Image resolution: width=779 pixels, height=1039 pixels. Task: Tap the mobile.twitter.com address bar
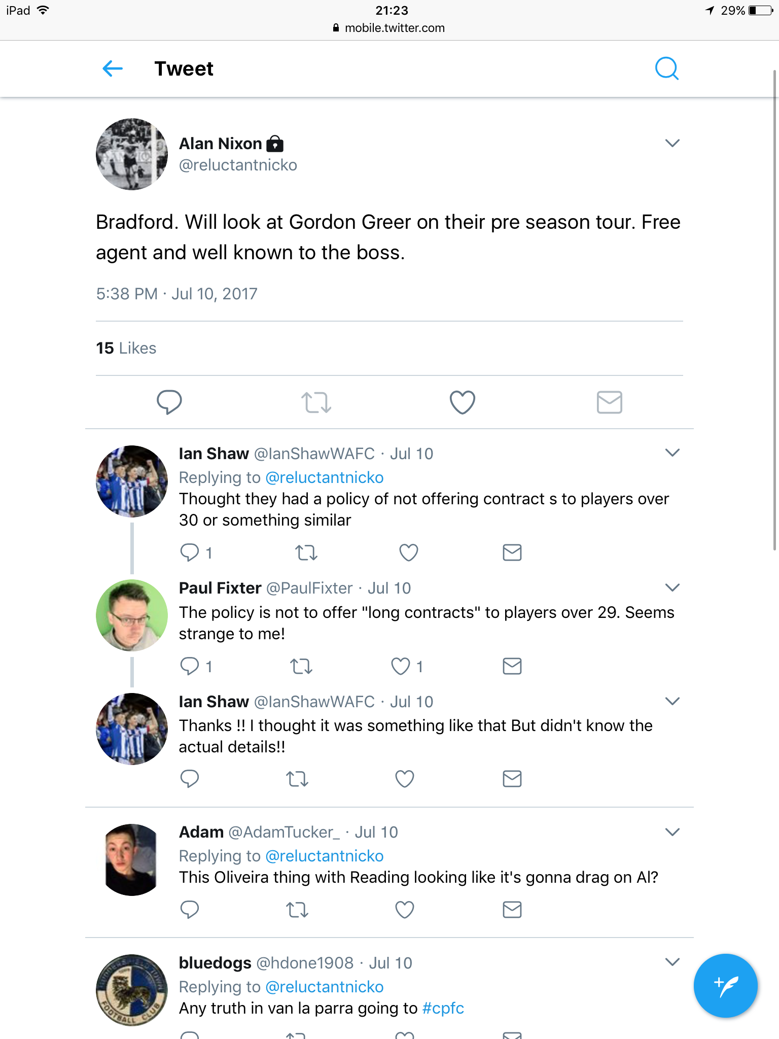[x=389, y=28]
